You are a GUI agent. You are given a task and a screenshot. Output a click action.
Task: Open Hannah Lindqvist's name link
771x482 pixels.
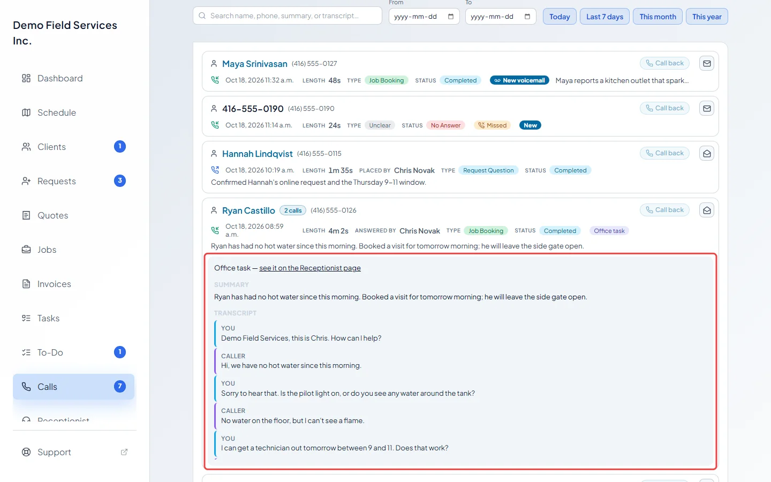(x=258, y=154)
